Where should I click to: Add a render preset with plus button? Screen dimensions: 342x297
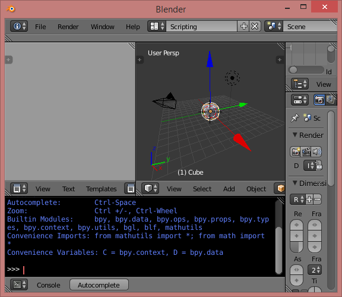click(309, 200)
